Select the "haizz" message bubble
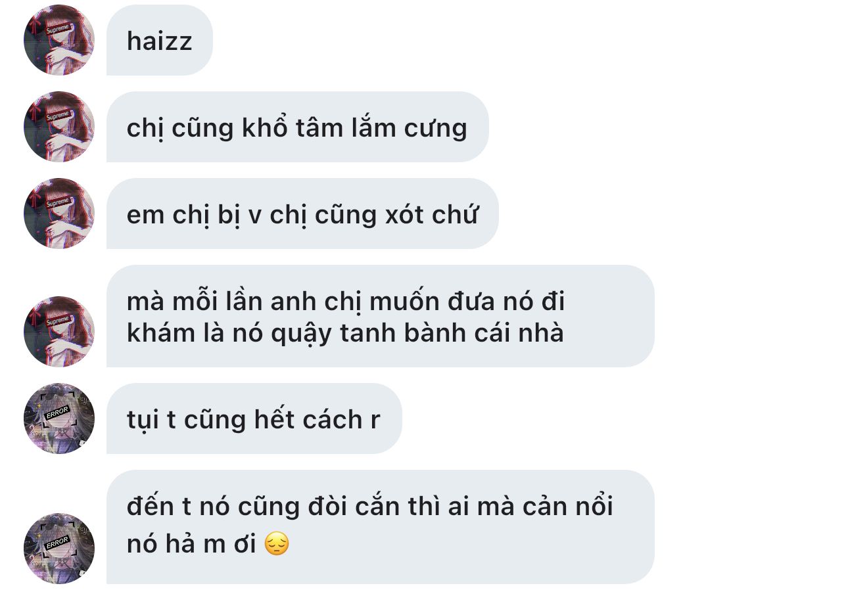848x590 pixels. (160, 40)
